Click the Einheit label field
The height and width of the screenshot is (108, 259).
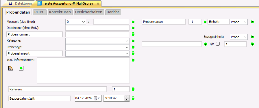(x=219, y=22)
